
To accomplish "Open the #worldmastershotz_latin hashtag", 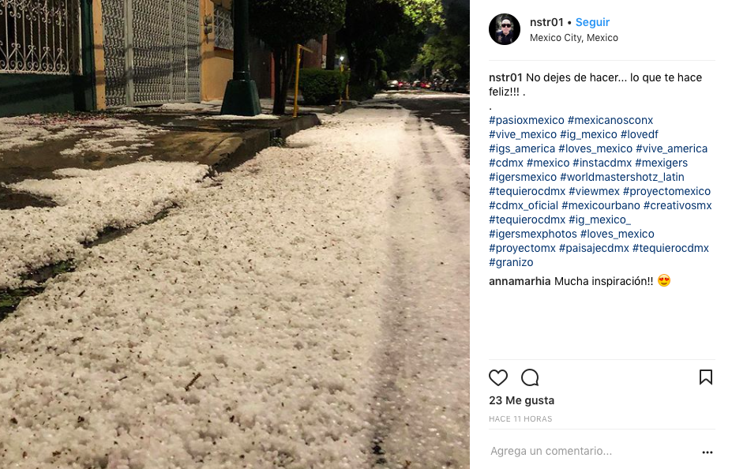I will click(x=621, y=177).
